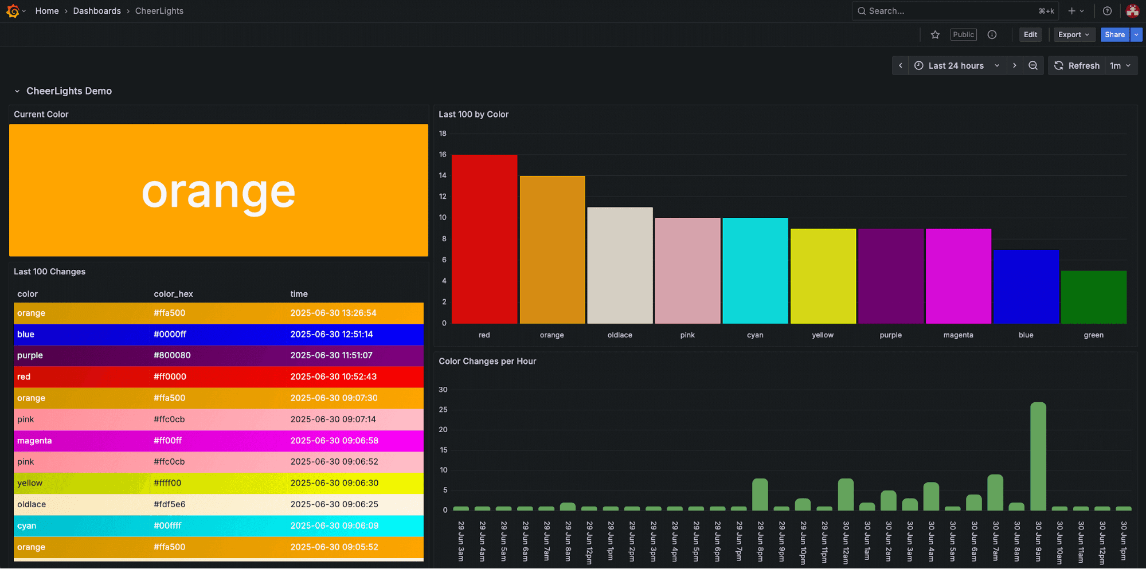Open the Last 24 hours time range dropdown
The width and height of the screenshot is (1146, 569).
coord(956,65)
